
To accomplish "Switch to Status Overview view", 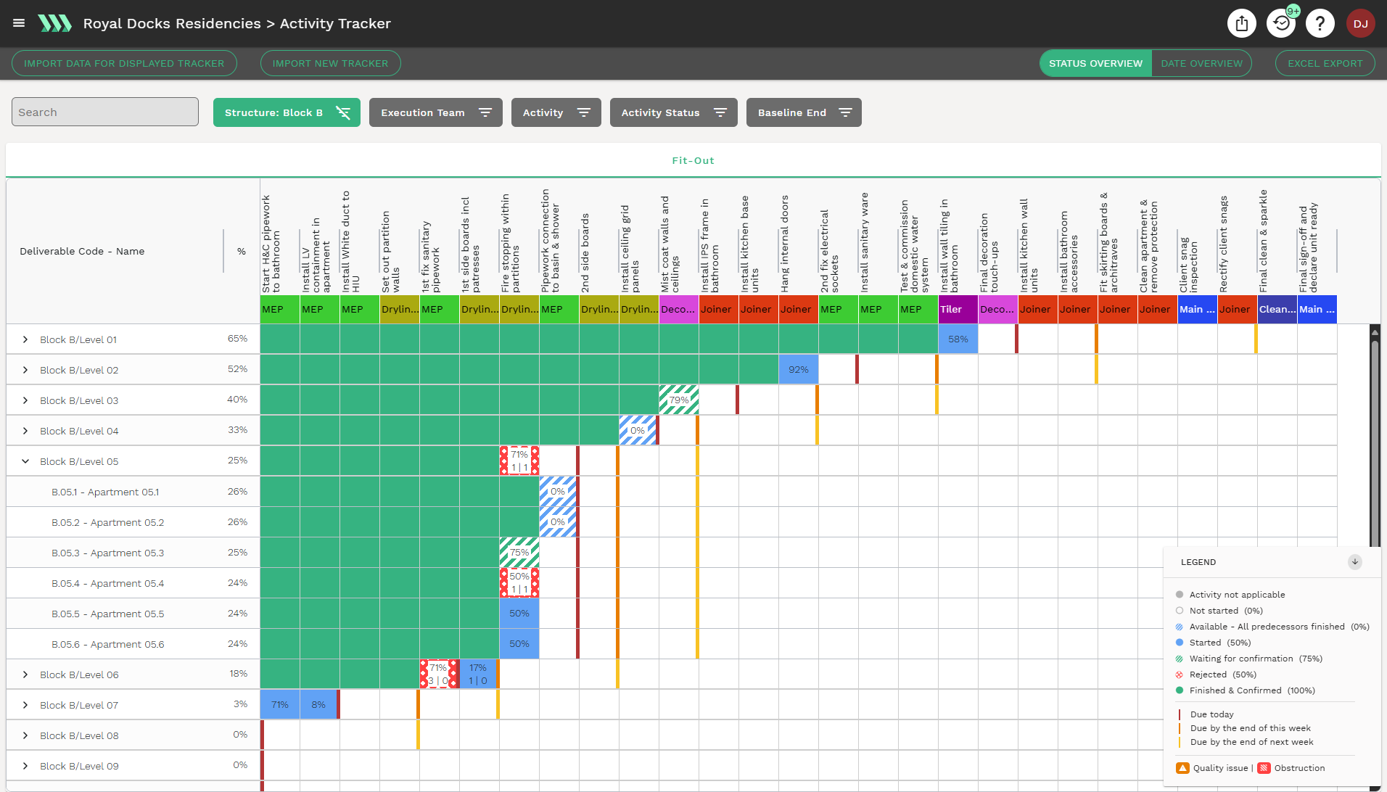I will [x=1095, y=63].
